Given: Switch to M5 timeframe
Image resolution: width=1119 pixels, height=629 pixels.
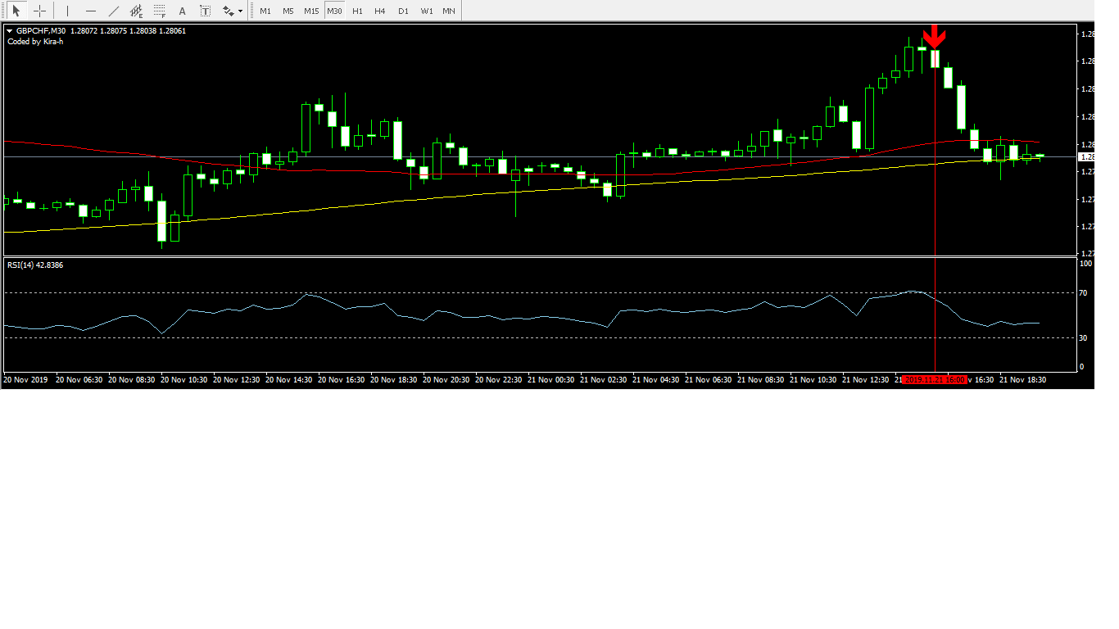Looking at the screenshot, I should [288, 11].
